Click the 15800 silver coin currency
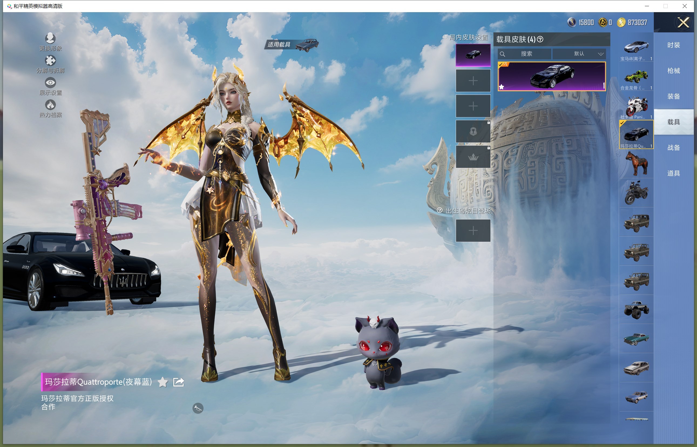The height and width of the screenshot is (447, 697). tap(581, 22)
